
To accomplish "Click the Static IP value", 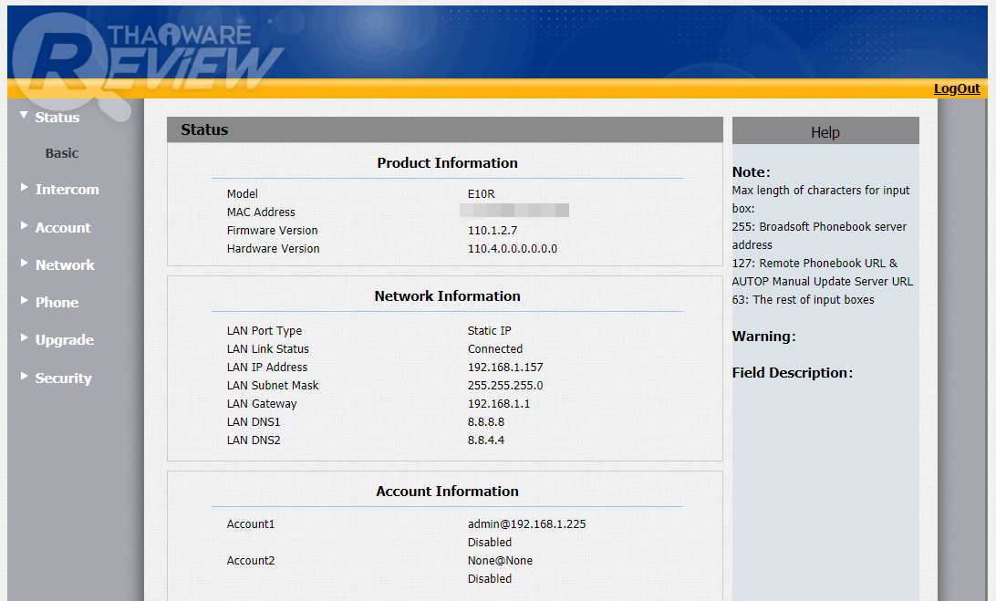I will point(489,331).
